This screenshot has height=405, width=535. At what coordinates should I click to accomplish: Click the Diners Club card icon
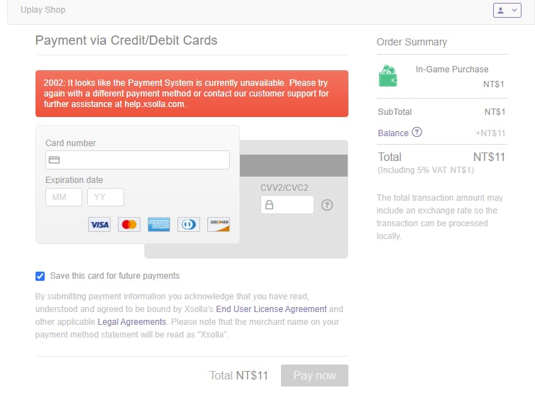coord(189,225)
